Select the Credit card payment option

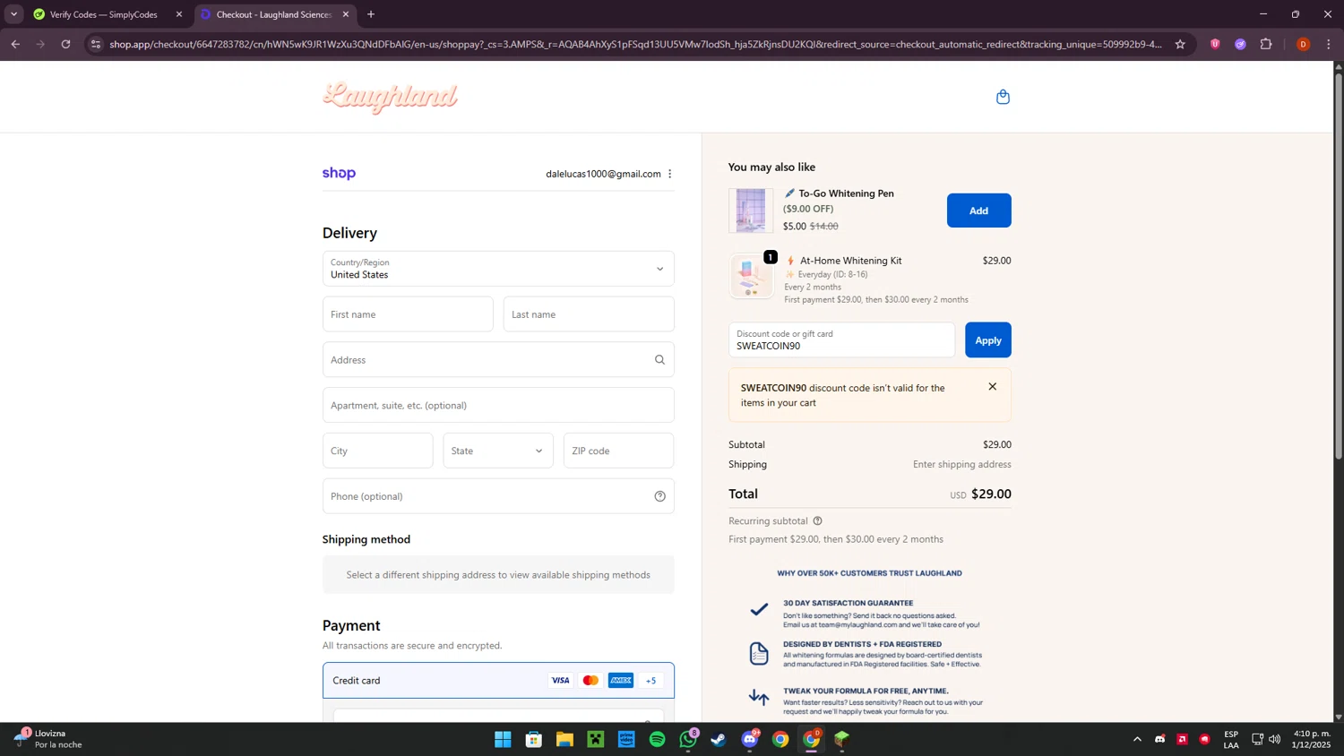498,681
